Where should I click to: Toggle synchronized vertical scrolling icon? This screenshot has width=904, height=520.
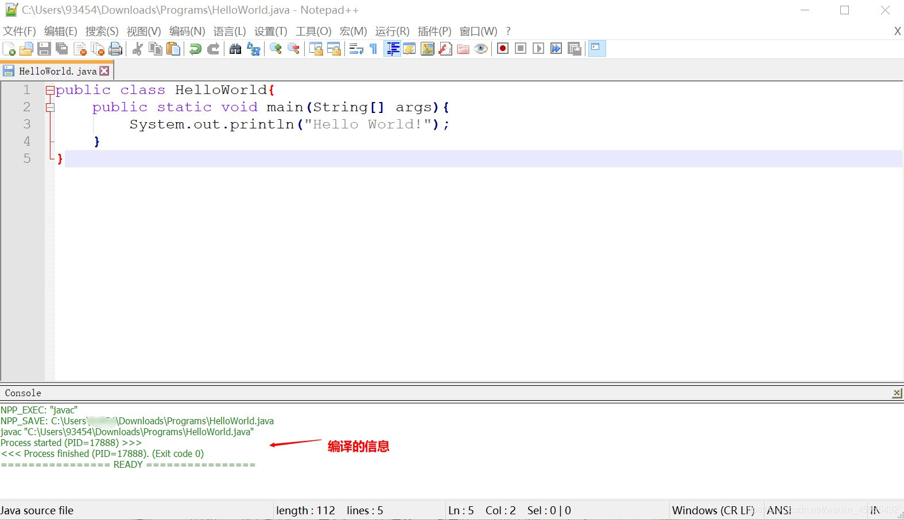(x=316, y=49)
